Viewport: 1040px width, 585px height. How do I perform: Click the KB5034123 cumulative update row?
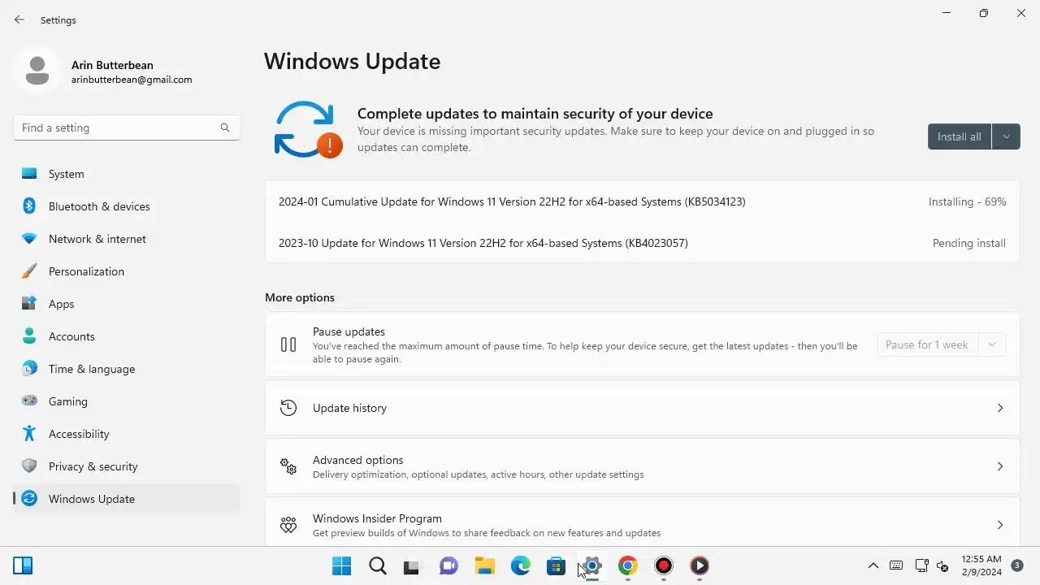[x=642, y=201]
